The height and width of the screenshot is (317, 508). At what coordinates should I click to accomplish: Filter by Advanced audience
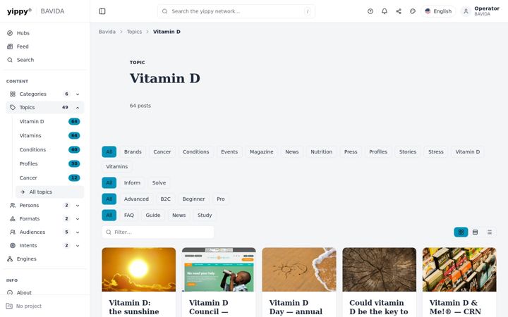136,199
